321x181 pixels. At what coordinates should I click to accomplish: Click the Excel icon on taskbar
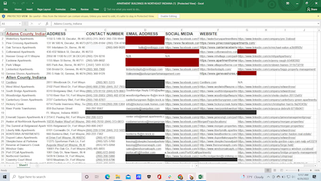click(x=201, y=177)
